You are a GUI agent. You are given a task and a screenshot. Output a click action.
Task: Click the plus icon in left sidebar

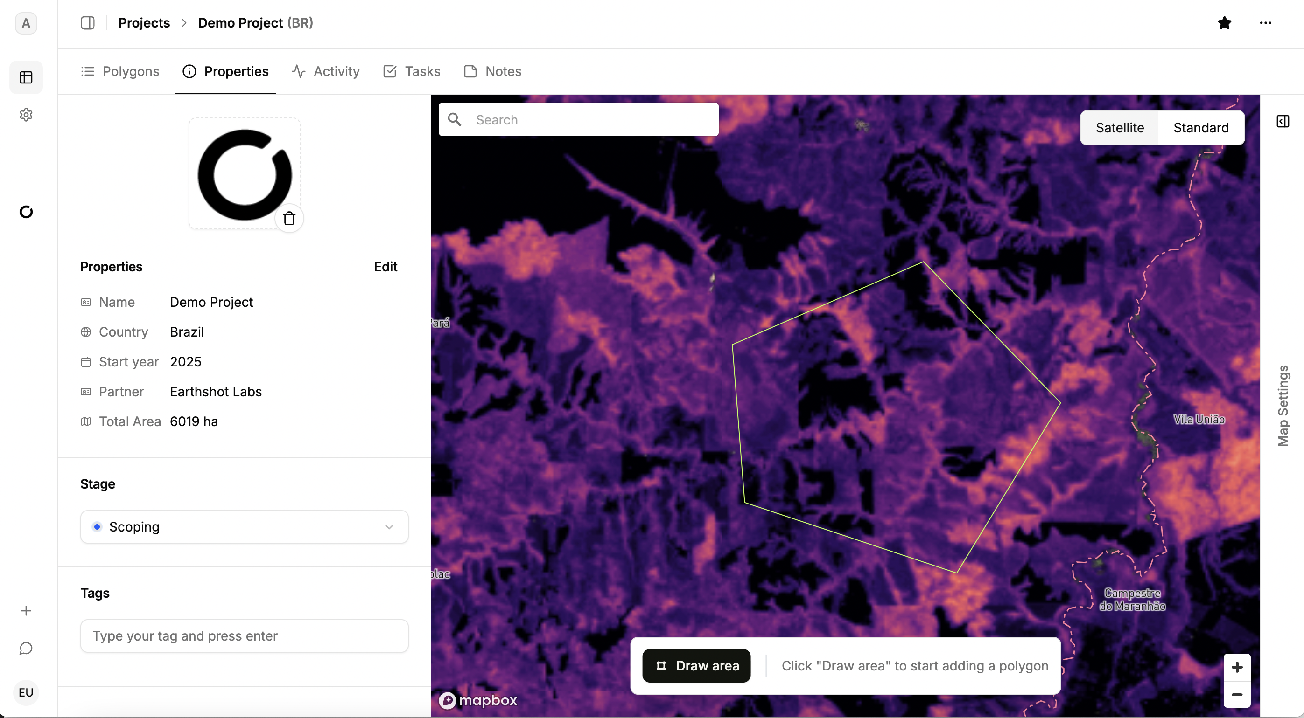[26, 611]
